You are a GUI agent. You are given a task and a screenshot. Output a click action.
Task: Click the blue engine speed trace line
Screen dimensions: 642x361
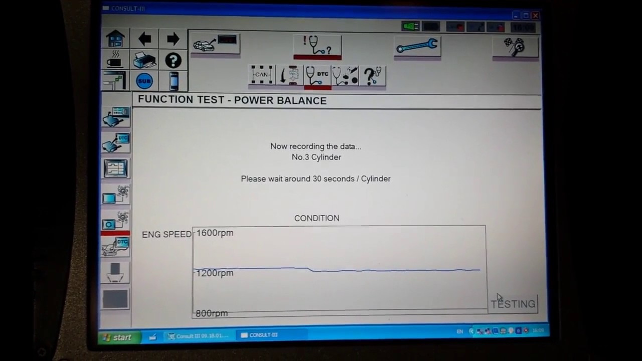[x=337, y=270]
